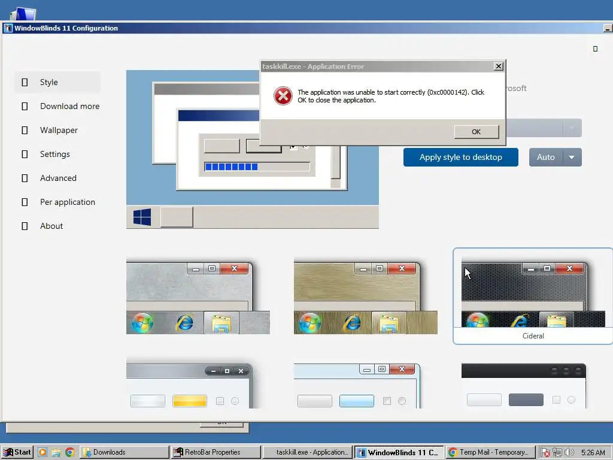Switch to WindowBlinds 11 taskbar button
613x460 pixels.
tap(399, 452)
